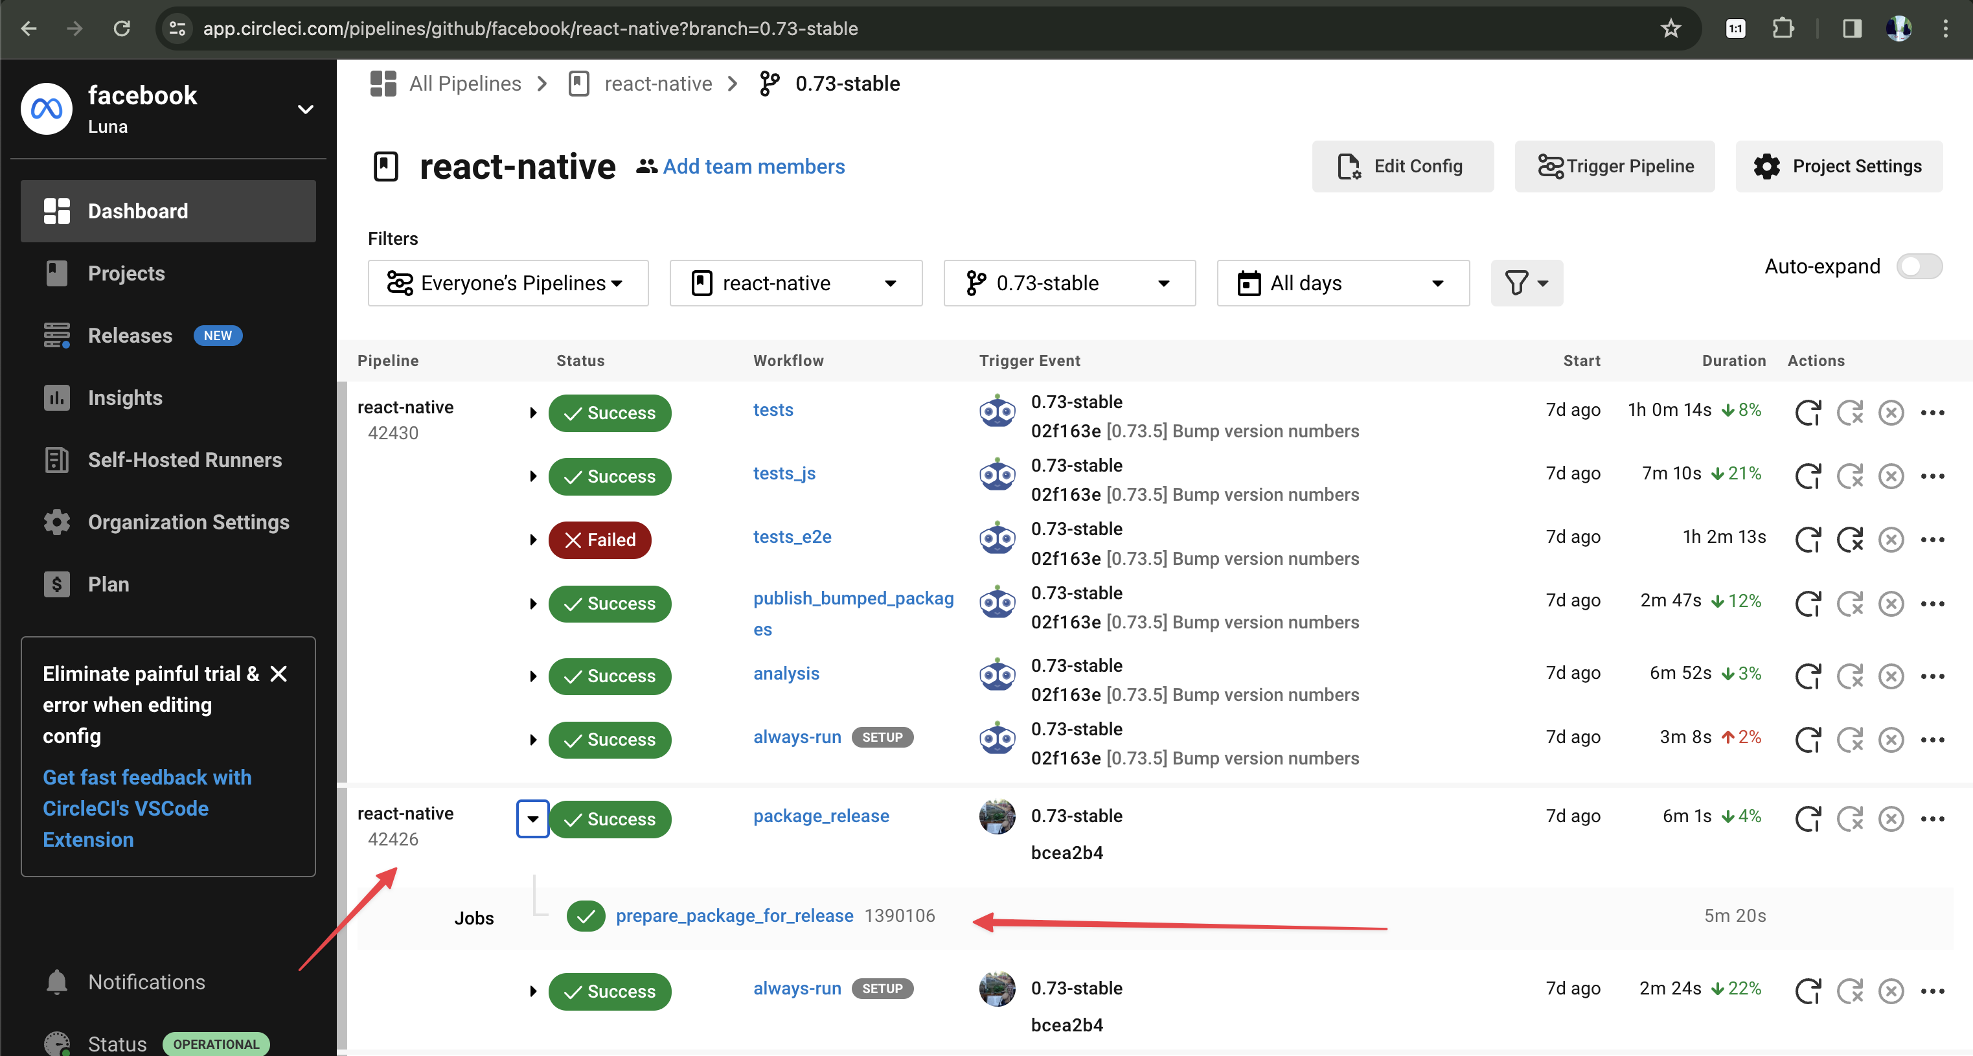Open the 0.73-stable branch dropdown
The image size is (1973, 1056).
[1066, 283]
